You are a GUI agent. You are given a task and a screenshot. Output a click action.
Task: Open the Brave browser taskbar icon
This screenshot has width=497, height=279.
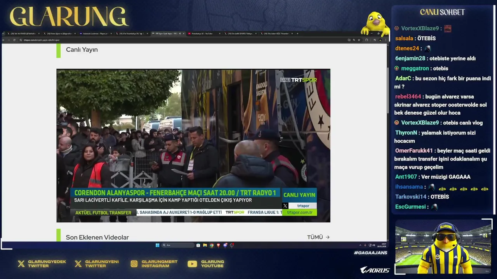(218, 245)
